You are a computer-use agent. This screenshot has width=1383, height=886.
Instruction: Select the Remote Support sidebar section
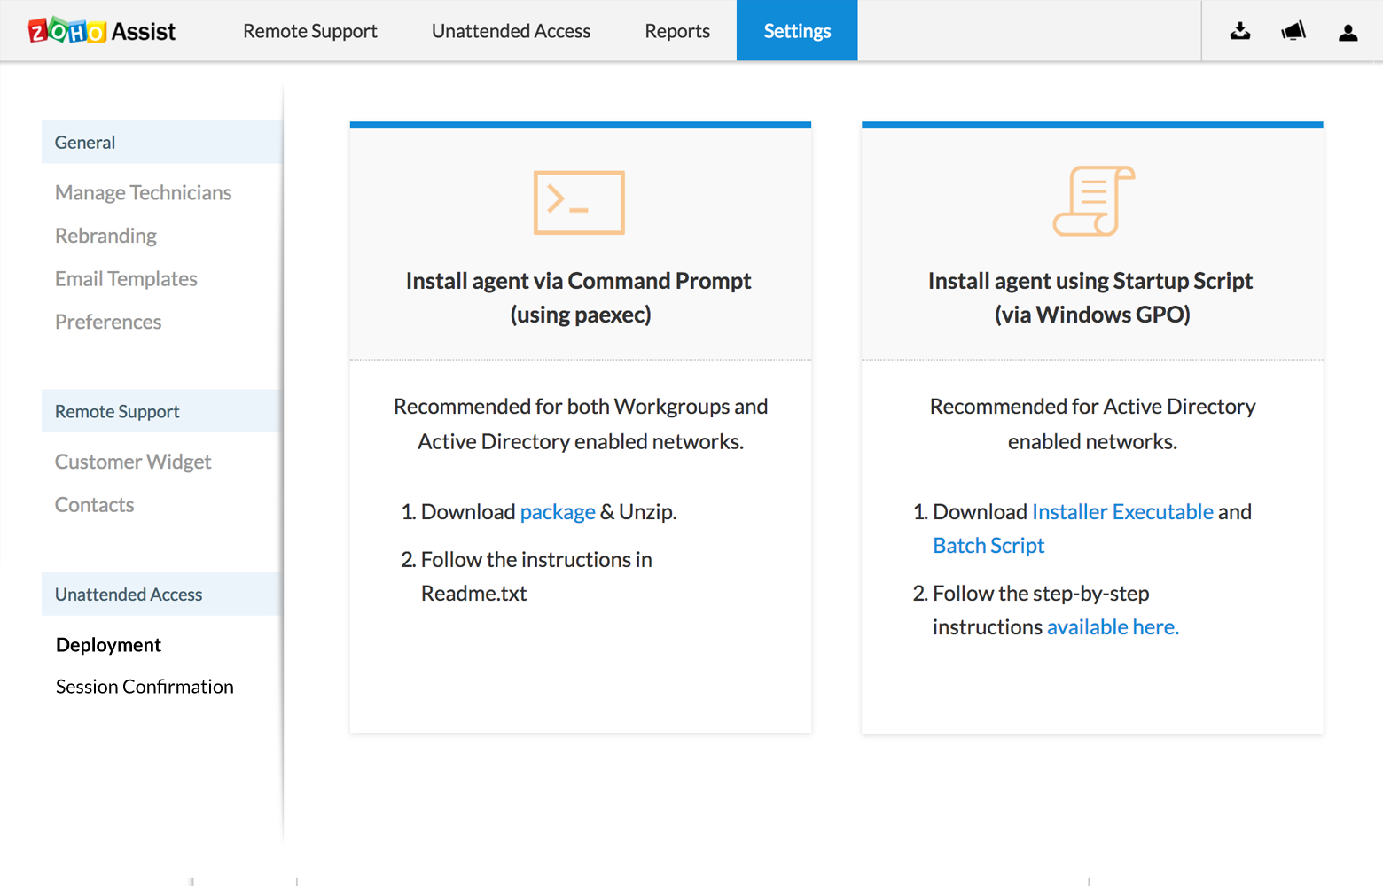[161, 412]
